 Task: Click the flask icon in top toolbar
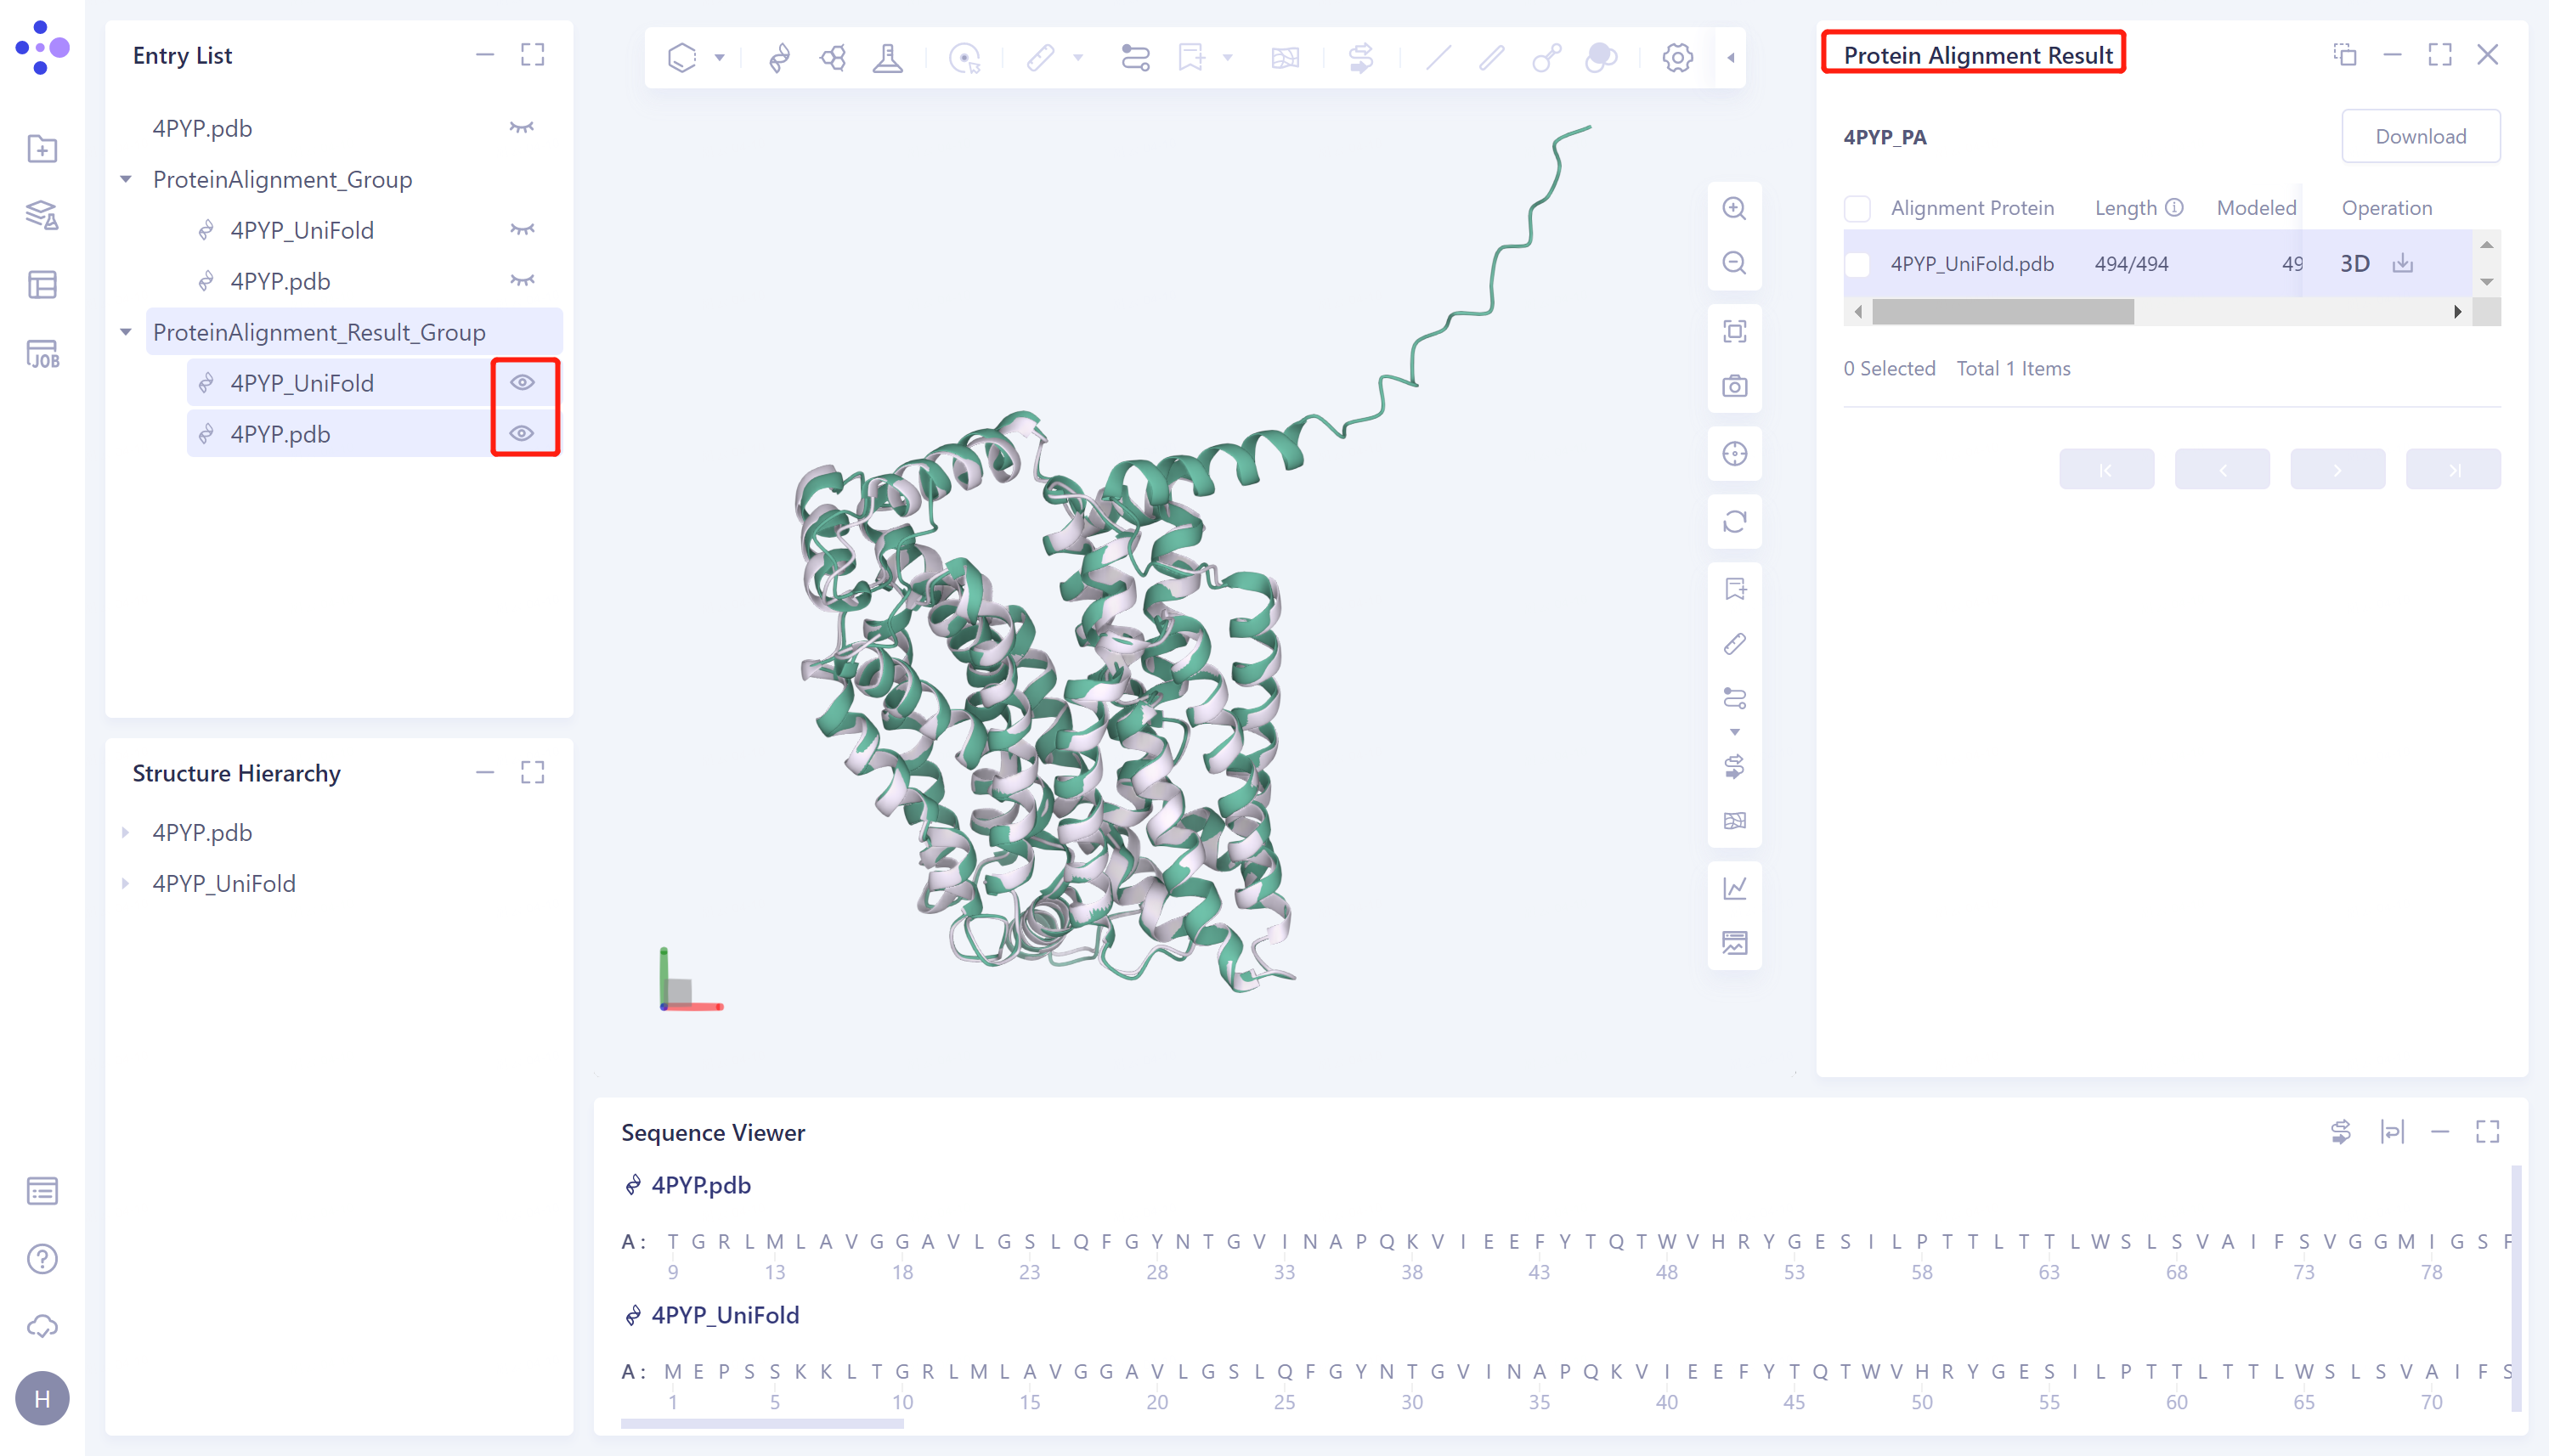[x=887, y=57]
